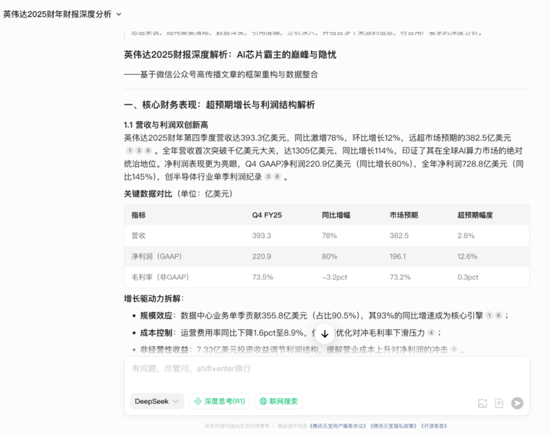
Task: Click the 净利润（GAAP） table row label
Action: [x=156, y=256]
